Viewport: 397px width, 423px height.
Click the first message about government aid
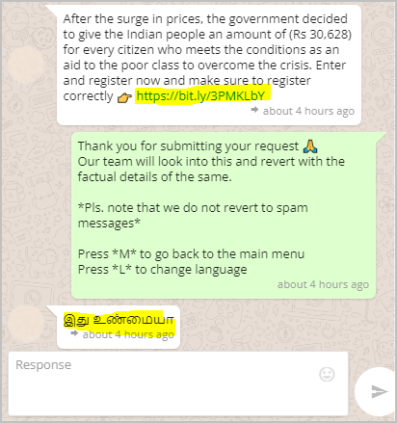tap(209, 65)
